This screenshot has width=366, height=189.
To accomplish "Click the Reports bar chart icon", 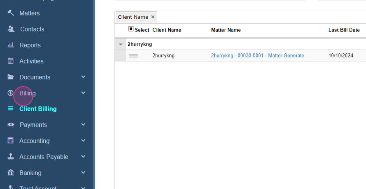I will [11, 45].
